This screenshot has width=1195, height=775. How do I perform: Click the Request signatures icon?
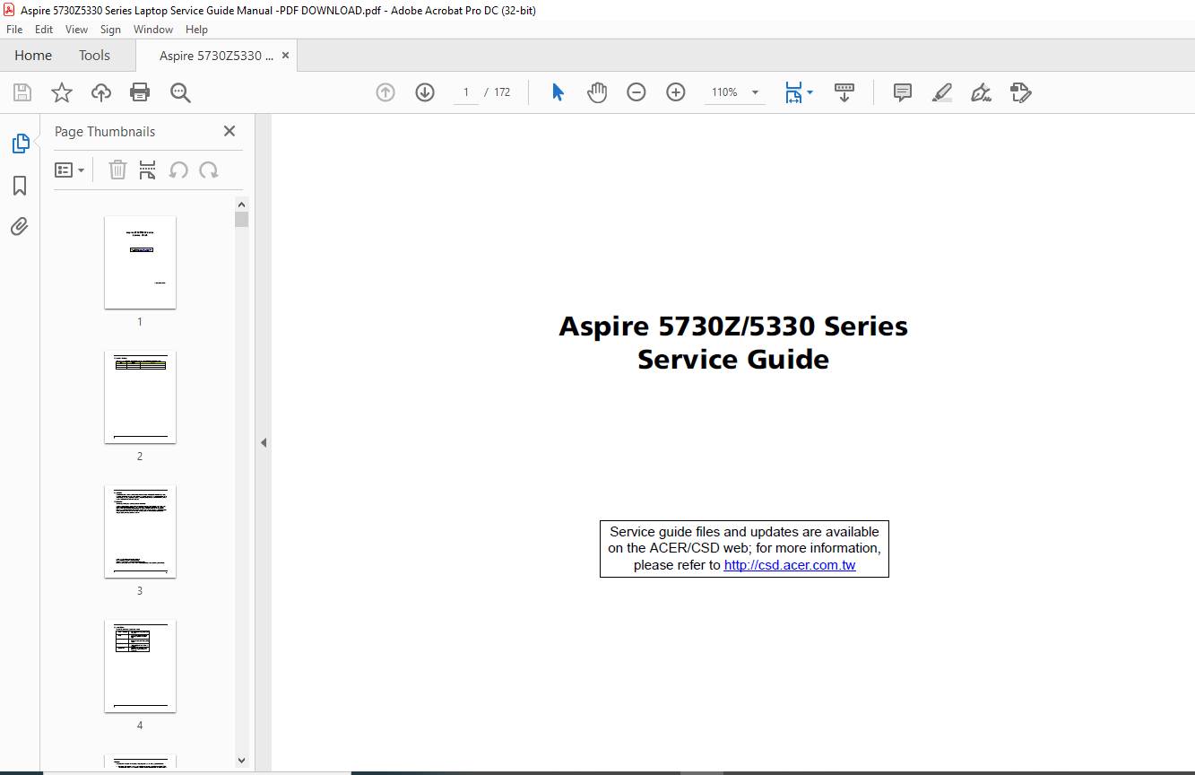tap(1020, 92)
